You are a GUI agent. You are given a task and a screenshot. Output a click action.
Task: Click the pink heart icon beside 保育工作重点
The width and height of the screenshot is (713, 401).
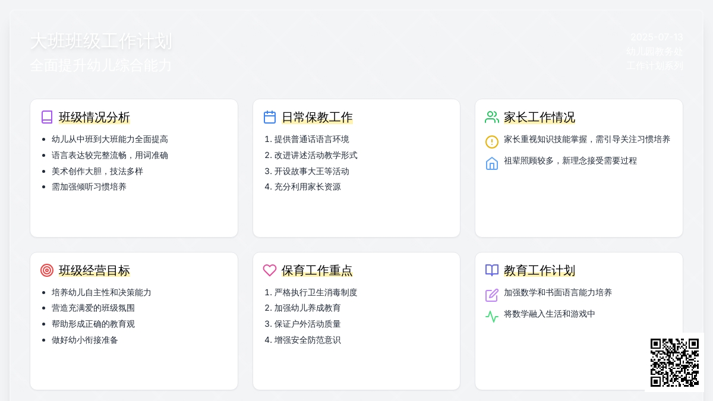(x=270, y=270)
